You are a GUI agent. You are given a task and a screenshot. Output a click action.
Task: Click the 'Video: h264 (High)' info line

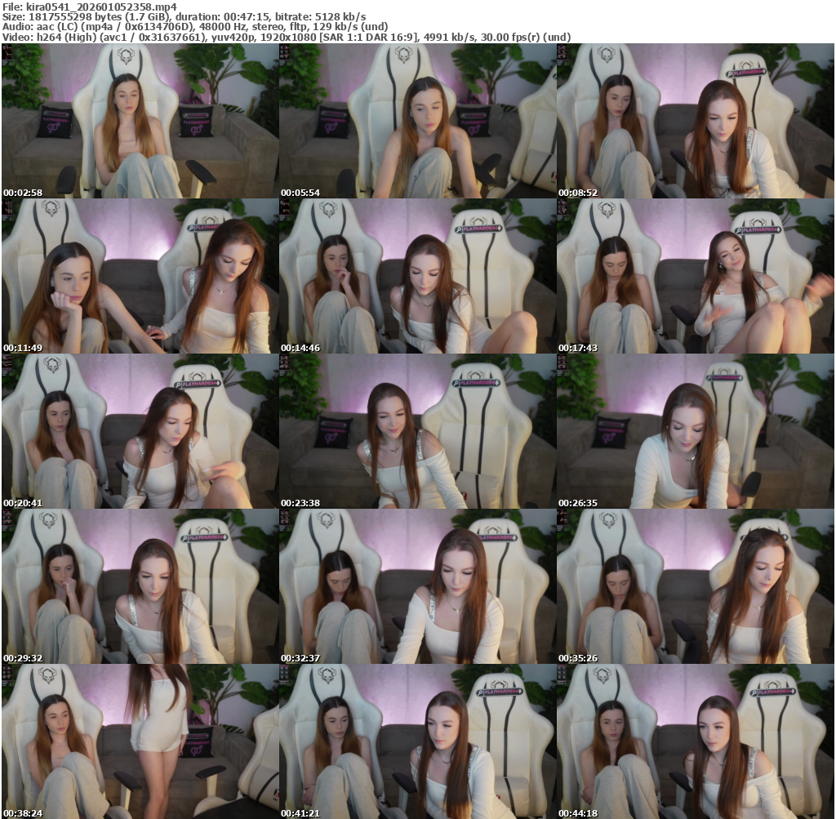coord(287,38)
